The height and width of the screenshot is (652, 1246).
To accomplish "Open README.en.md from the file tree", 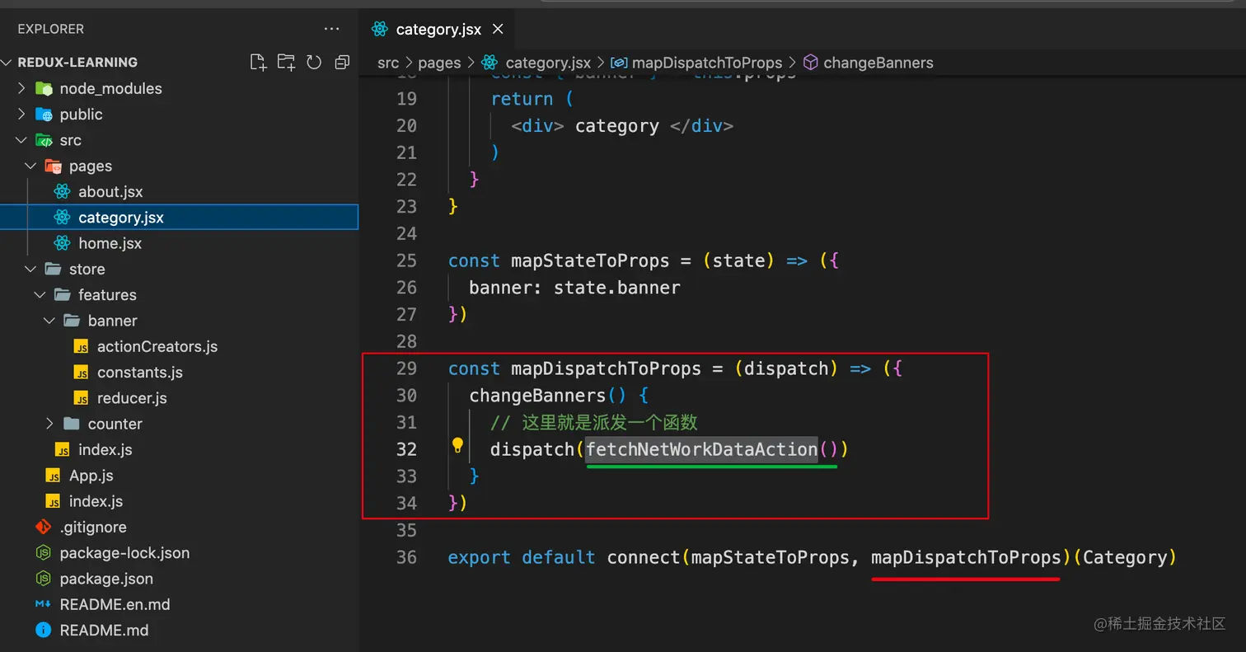I will (115, 604).
